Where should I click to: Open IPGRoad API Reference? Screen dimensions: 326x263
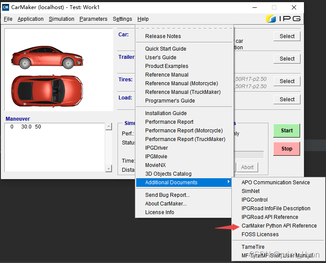tap(278, 217)
